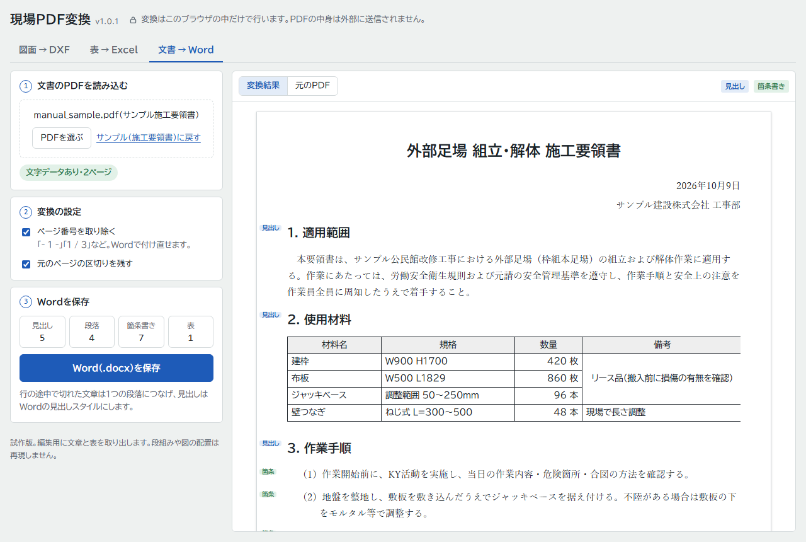This screenshot has height=542, width=806.
Task: Click the 段落 count box showing 4
Action: pos(92,332)
